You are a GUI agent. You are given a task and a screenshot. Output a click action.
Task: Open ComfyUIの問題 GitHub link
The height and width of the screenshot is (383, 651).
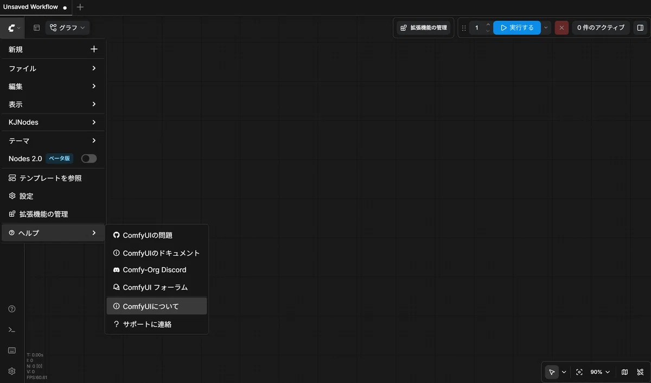tap(157, 235)
